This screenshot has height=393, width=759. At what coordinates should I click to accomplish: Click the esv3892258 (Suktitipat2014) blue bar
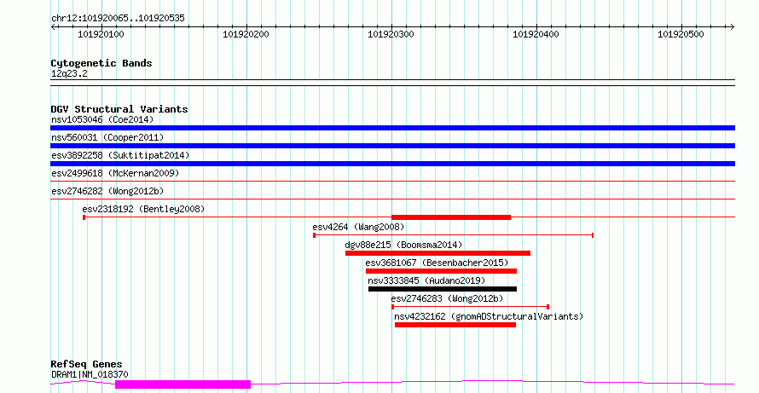point(392,164)
